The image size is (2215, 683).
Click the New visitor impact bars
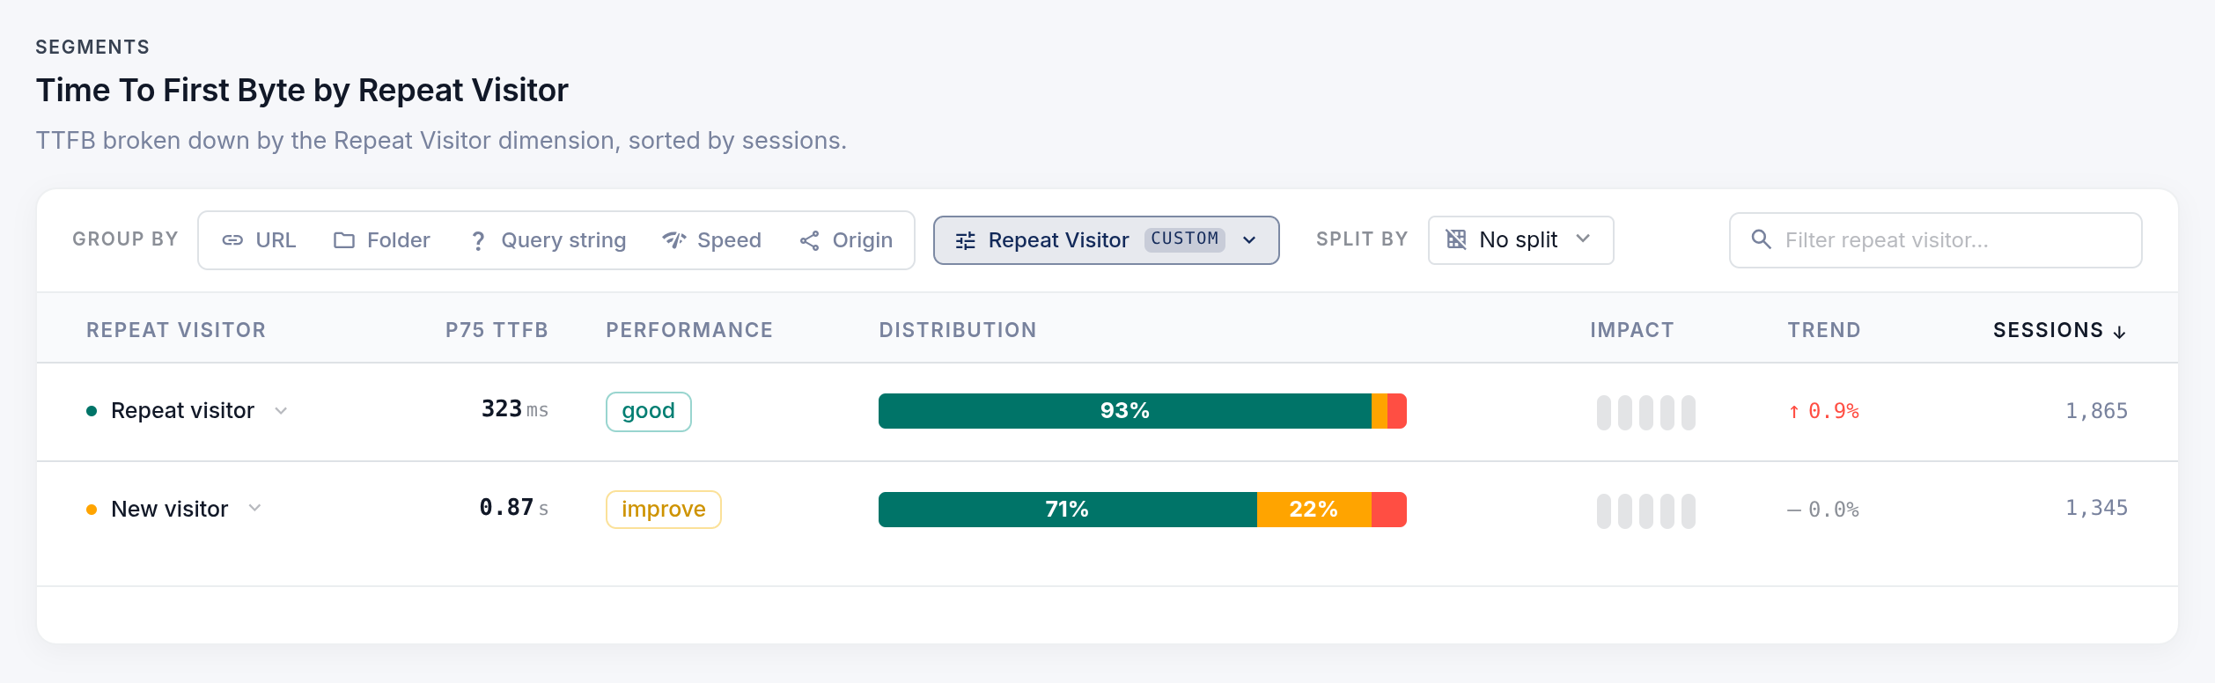1646,510
